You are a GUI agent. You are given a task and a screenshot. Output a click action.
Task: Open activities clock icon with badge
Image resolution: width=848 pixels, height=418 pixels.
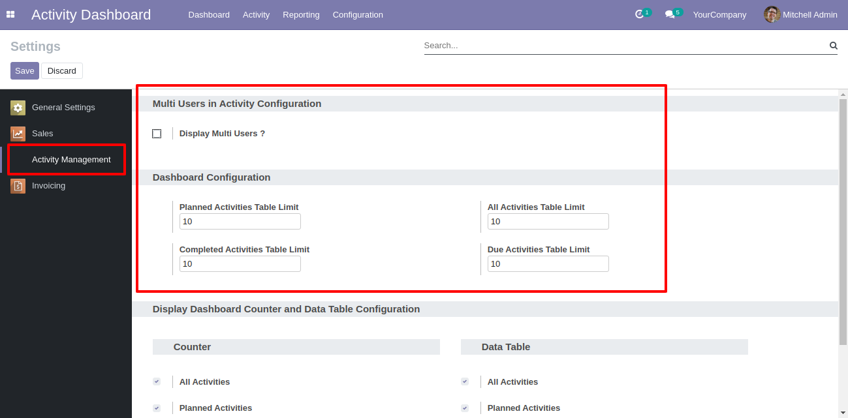click(642, 14)
